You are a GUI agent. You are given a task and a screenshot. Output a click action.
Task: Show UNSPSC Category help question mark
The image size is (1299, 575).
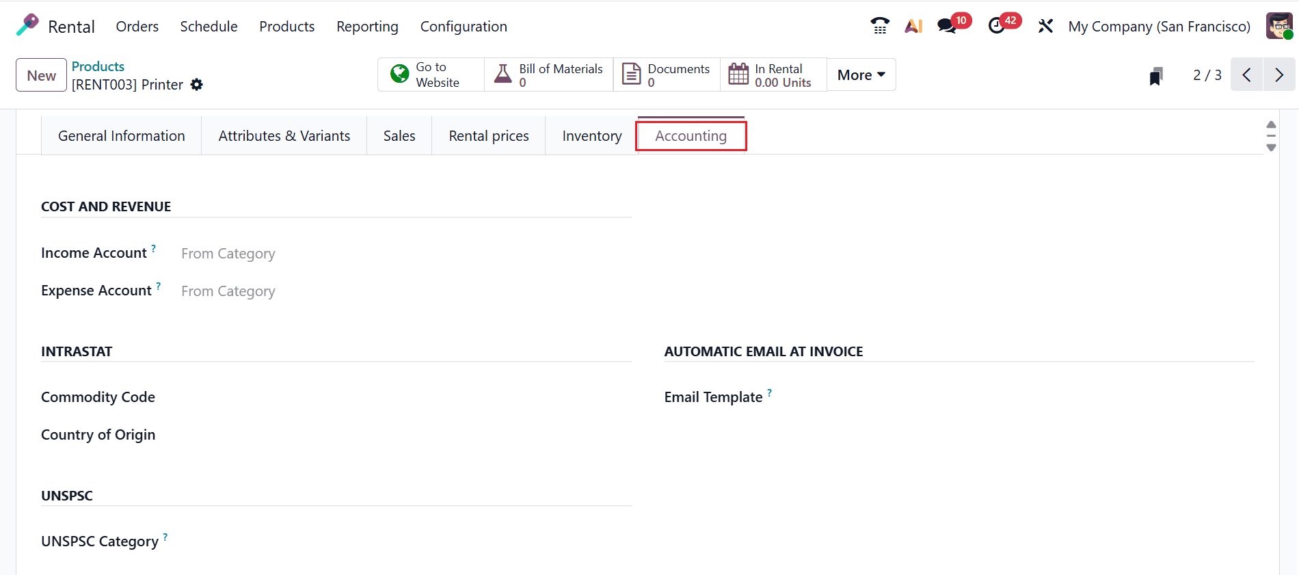tap(165, 537)
